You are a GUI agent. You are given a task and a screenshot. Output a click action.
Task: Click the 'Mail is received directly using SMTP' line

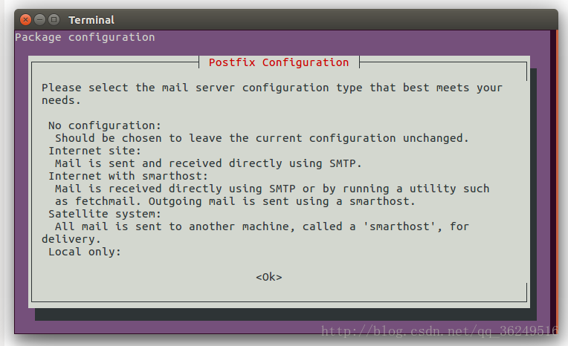272,189
